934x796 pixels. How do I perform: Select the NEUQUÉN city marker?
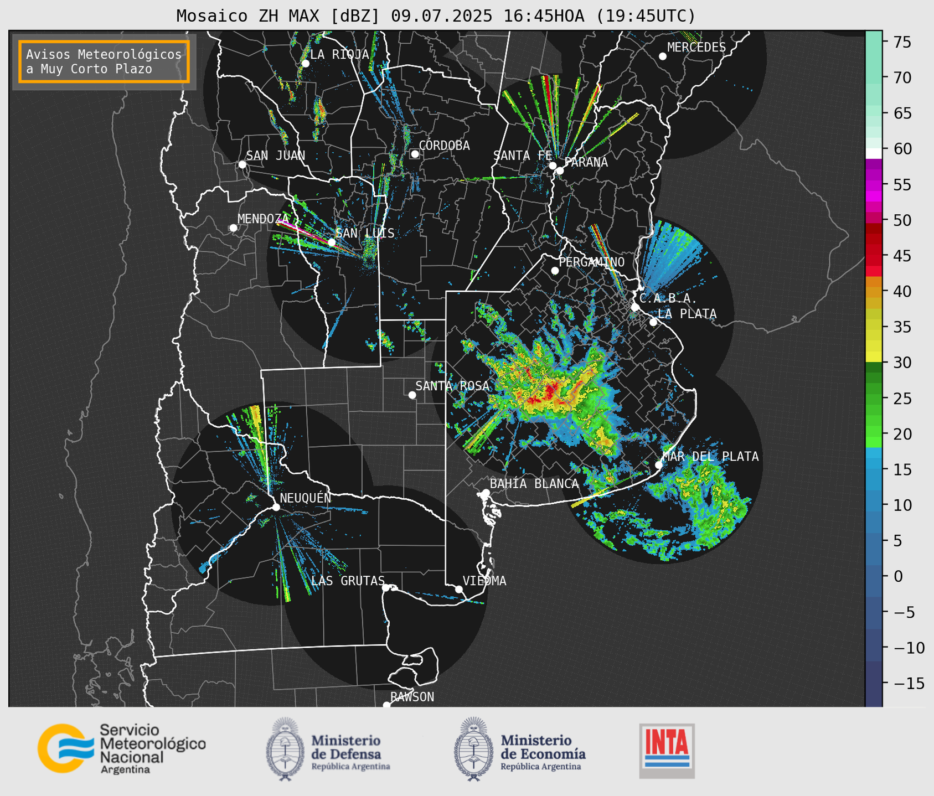click(x=276, y=507)
